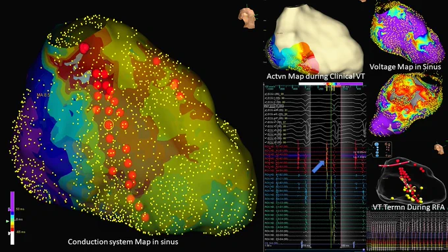Click the "53 ms" scale value

click(x=20, y=209)
